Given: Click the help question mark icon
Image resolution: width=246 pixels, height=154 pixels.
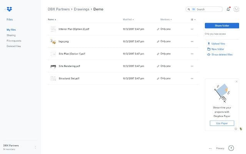Looking at the screenshot, I should pos(231,148).
